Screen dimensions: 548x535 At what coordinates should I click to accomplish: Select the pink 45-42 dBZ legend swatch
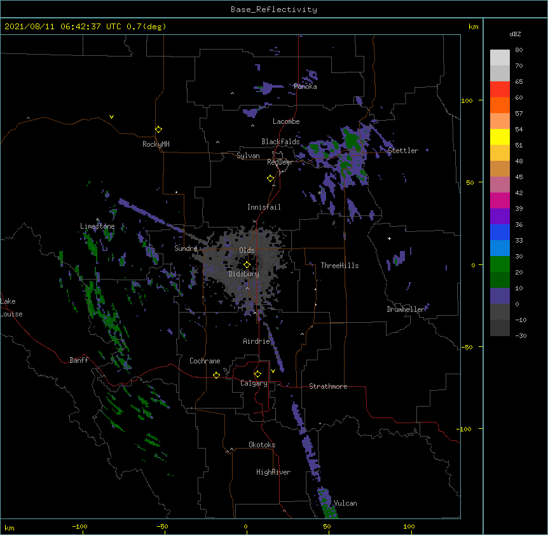click(x=500, y=185)
